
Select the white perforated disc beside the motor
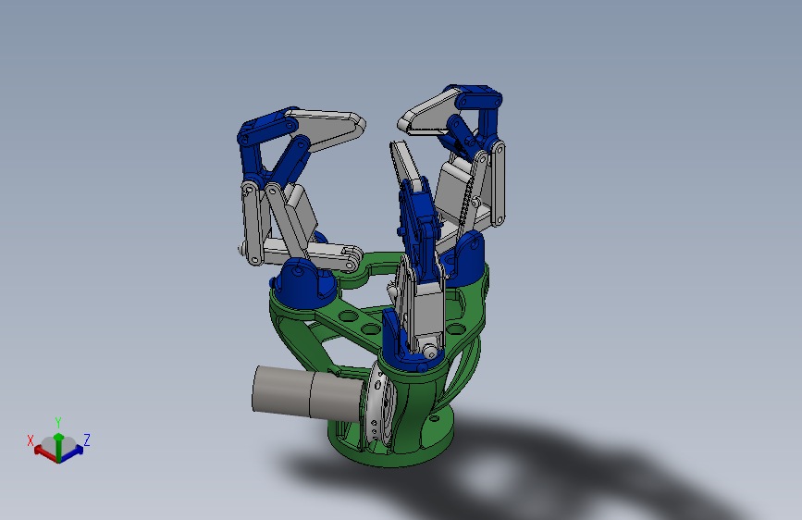point(379,404)
